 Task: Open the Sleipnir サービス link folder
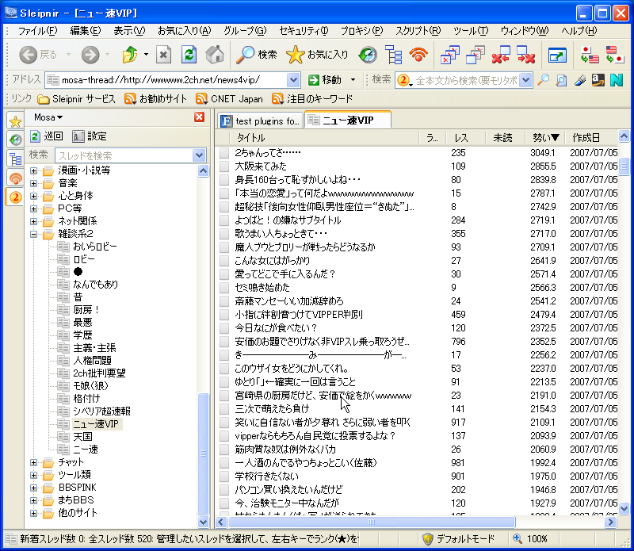tap(76, 99)
